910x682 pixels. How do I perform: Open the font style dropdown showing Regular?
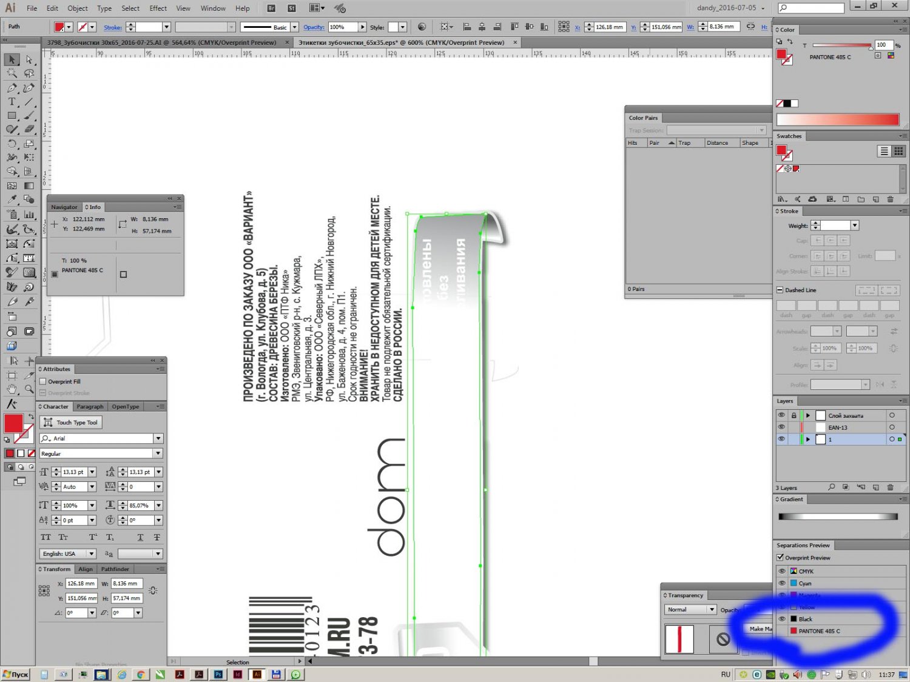[158, 453]
